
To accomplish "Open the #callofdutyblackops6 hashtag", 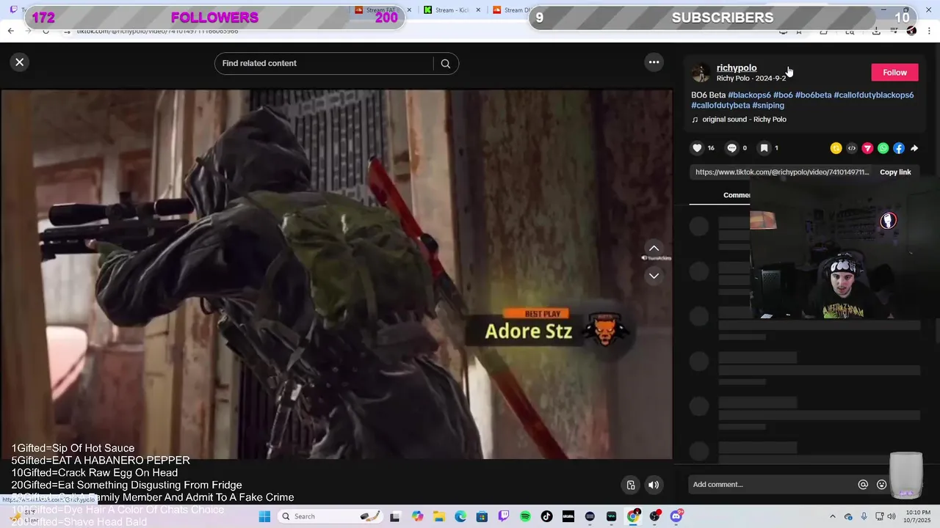I will (x=874, y=95).
